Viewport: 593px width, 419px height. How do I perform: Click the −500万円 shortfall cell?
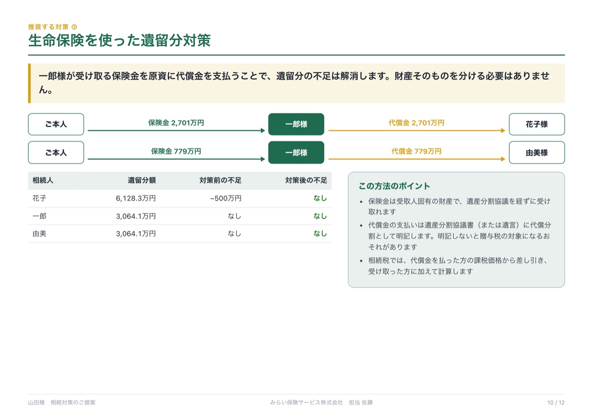226,198
